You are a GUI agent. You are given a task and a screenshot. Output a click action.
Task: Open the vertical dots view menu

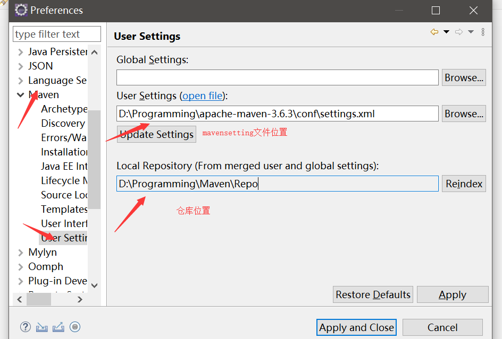click(x=483, y=32)
